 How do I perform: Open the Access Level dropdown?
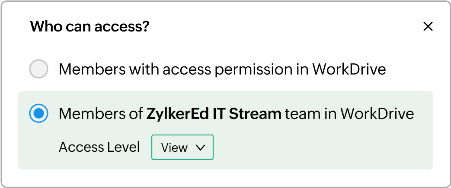click(182, 147)
